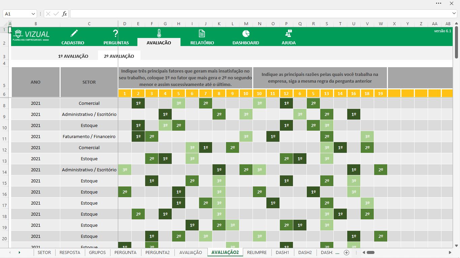Click the medium green 2º cell in row 8, column J

[205, 103]
